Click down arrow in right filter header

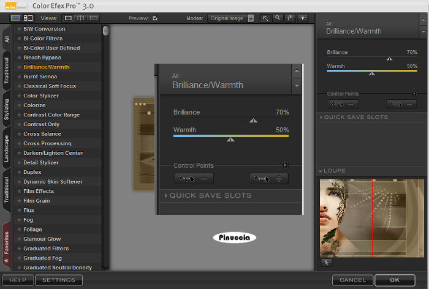[423, 32]
